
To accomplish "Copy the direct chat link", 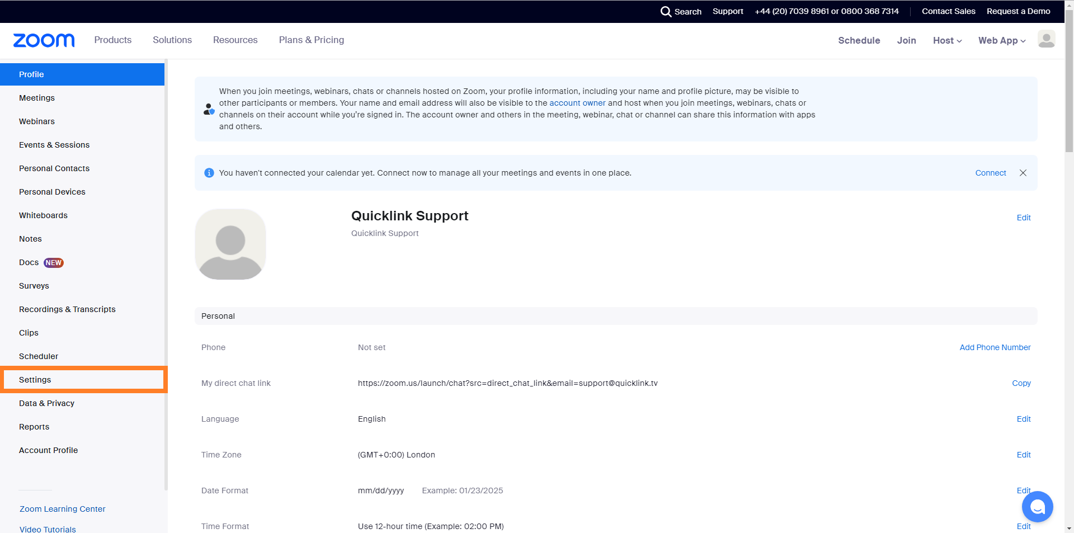I will click(x=1021, y=383).
